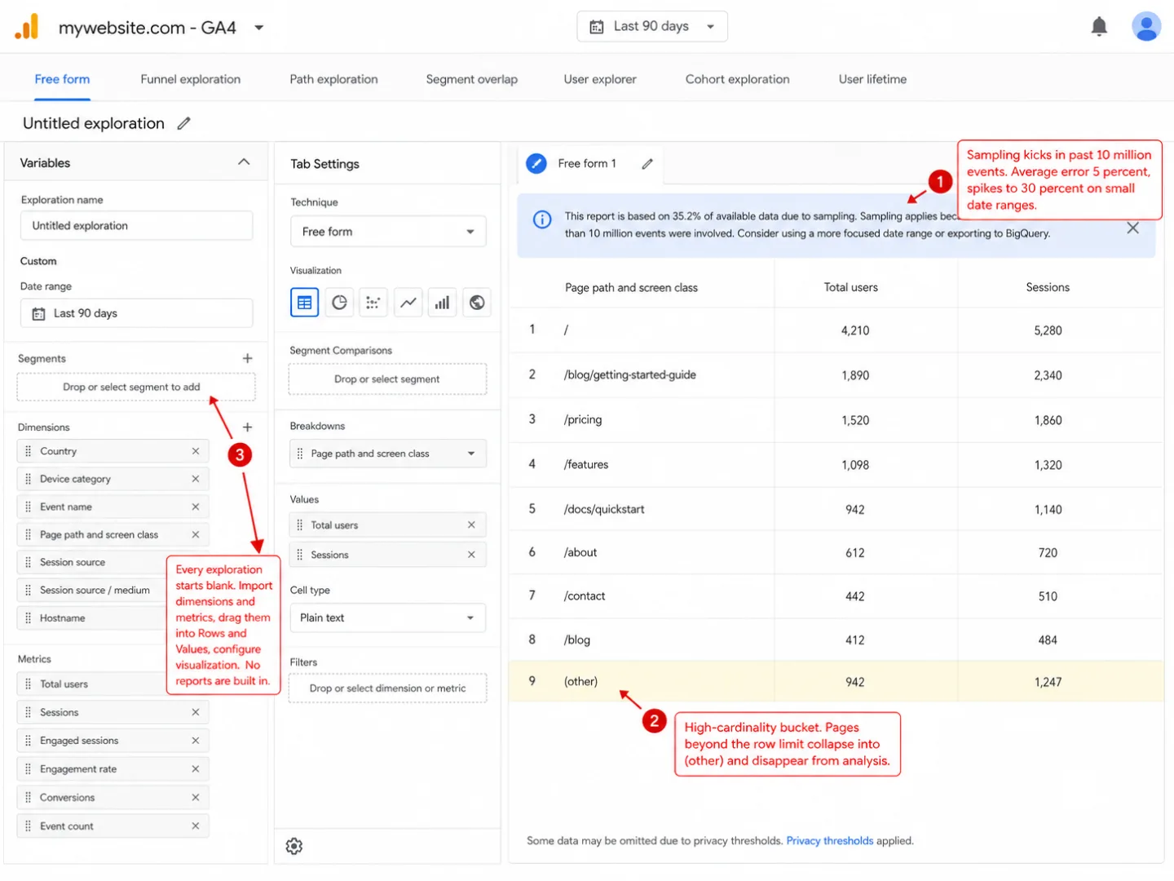Image resolution: width=1174 pixels, height=881 pixels.
Task: Select the Session source dimension
Action: click(91, 562)
